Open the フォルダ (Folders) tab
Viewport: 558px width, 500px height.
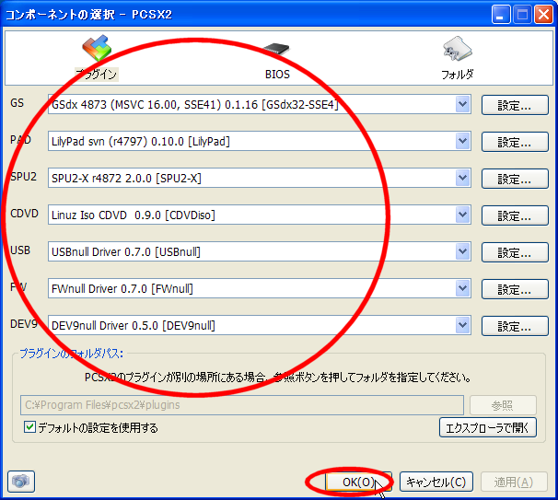(458, 58)
